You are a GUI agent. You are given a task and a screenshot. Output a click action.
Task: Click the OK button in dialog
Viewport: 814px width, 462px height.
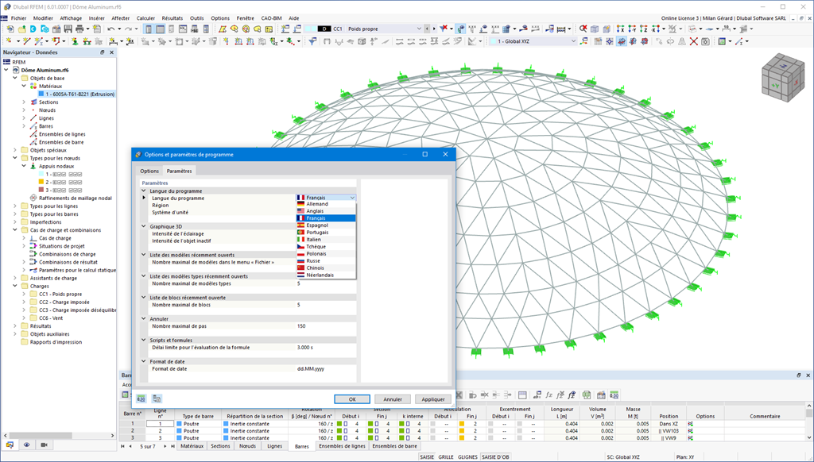pos(352,399)
